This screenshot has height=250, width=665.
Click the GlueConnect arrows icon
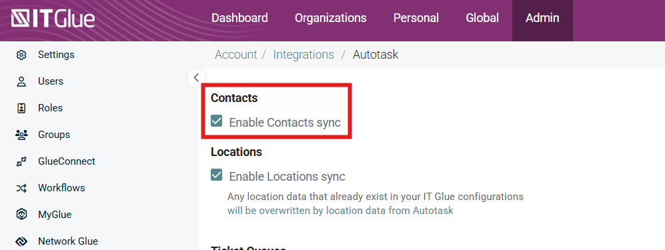tap(21, 161)
